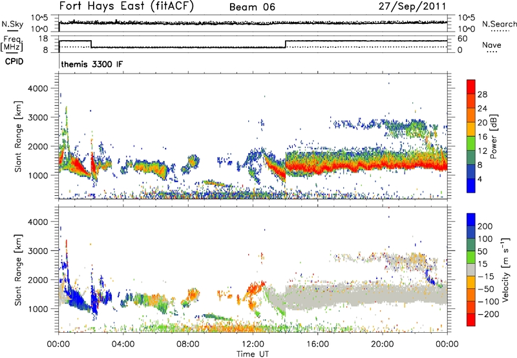Screen dimensions: 517x358
Task: Click the '18' tick on frequency axis
Action: pos(43,39)
